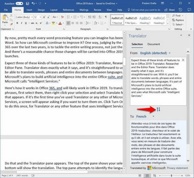Click the bullets list icon
The height and width of the screenshot is (178, 194).
[x=68, y=17]
